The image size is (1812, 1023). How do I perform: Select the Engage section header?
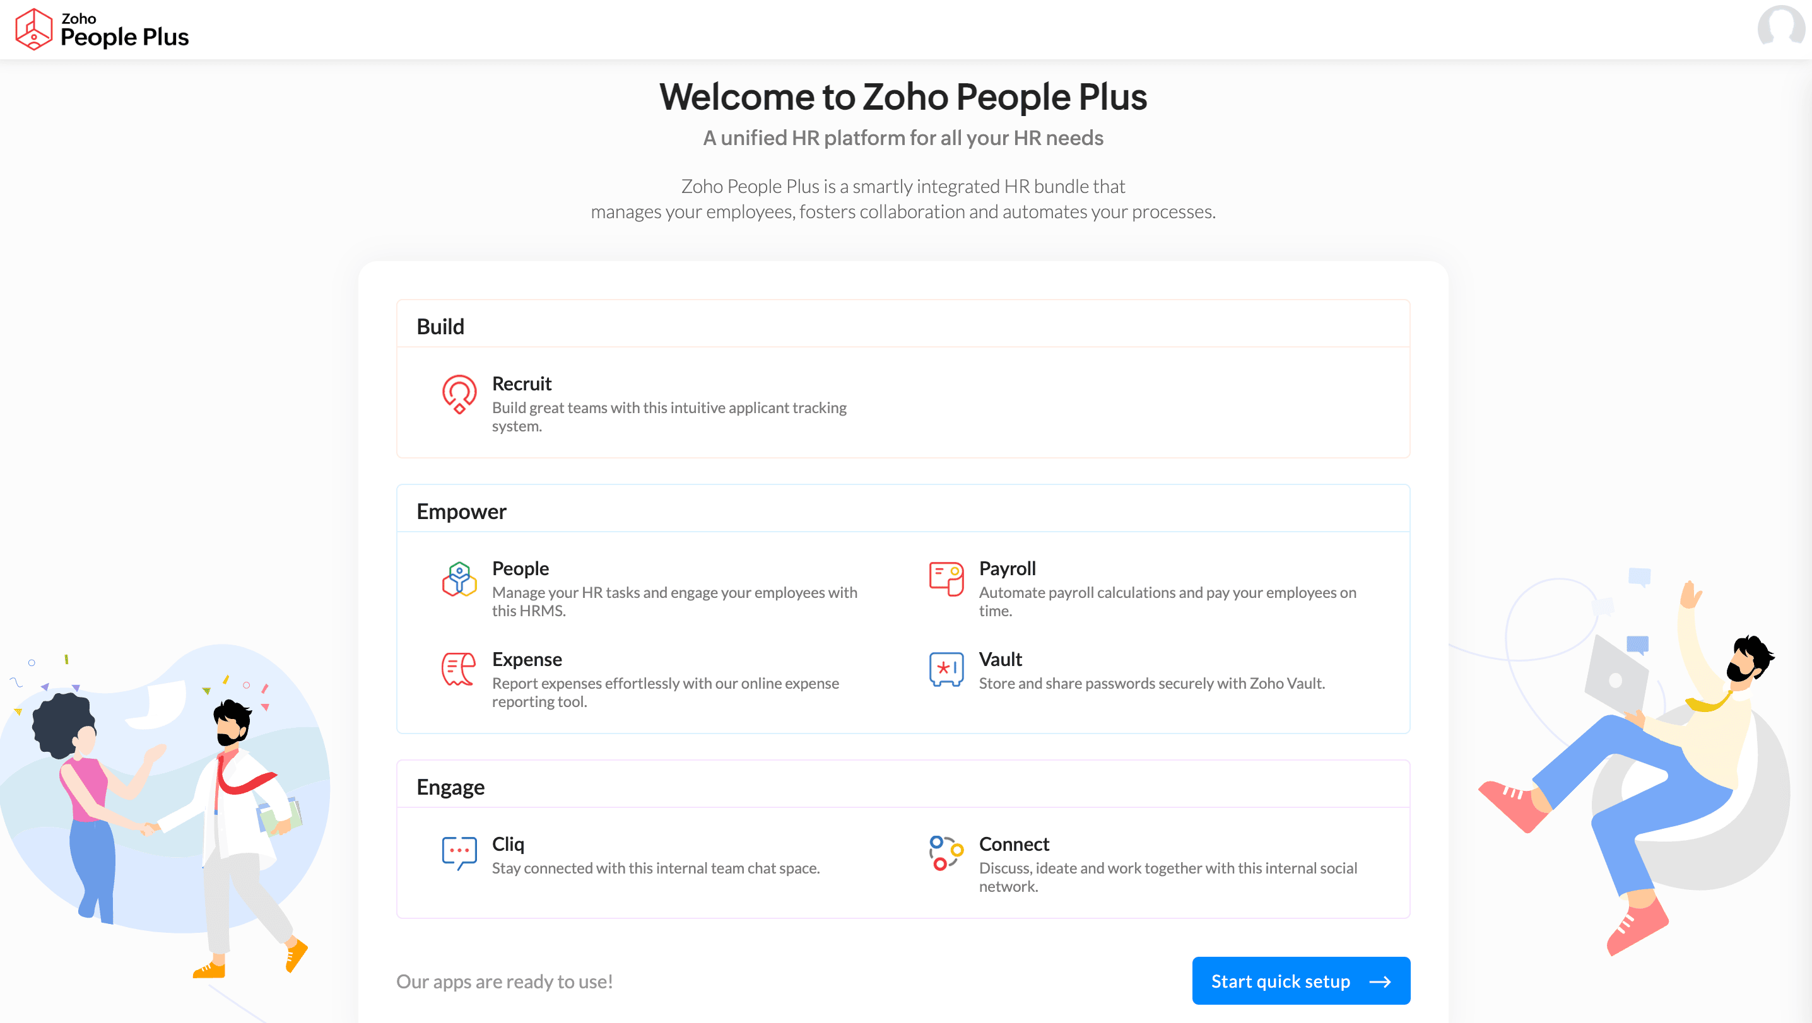pyautogui.click(x=451, y=785)
